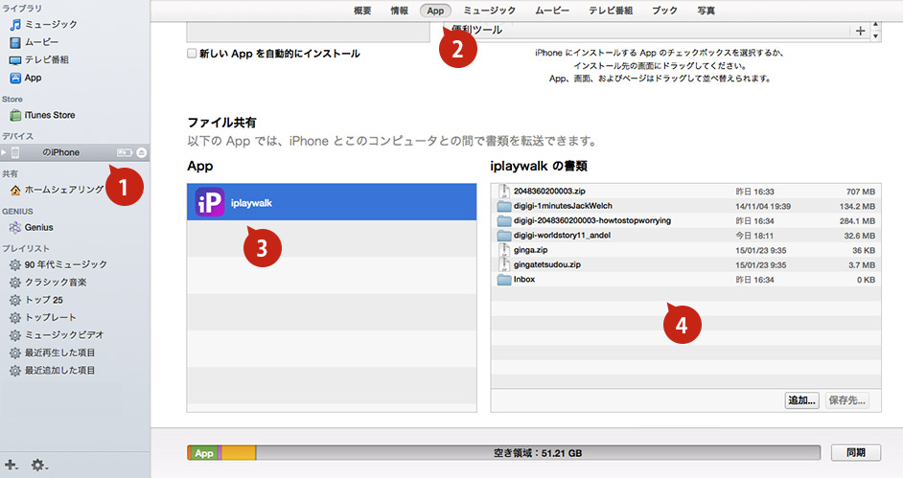The height and width of the screenshot is (478, 903).
Task: Open the テレビ番組 library in the sidebar
Action: point(39,59)
